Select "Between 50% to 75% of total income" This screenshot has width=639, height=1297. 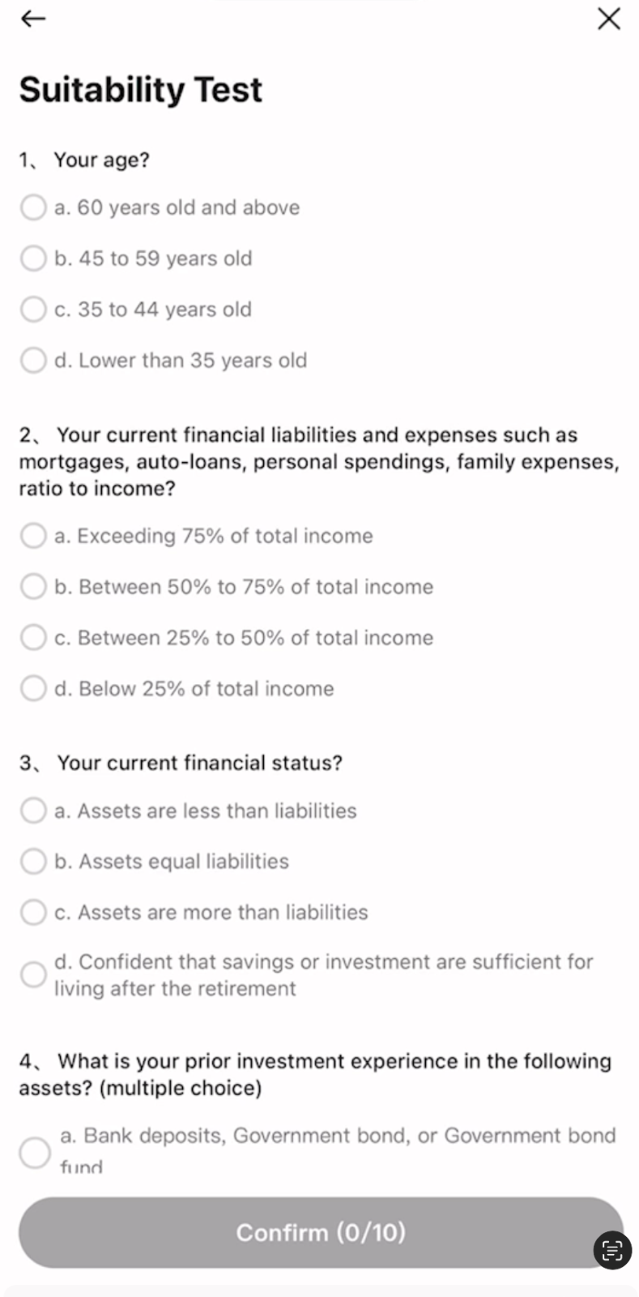pyautogui.click(x=33, y=586)
